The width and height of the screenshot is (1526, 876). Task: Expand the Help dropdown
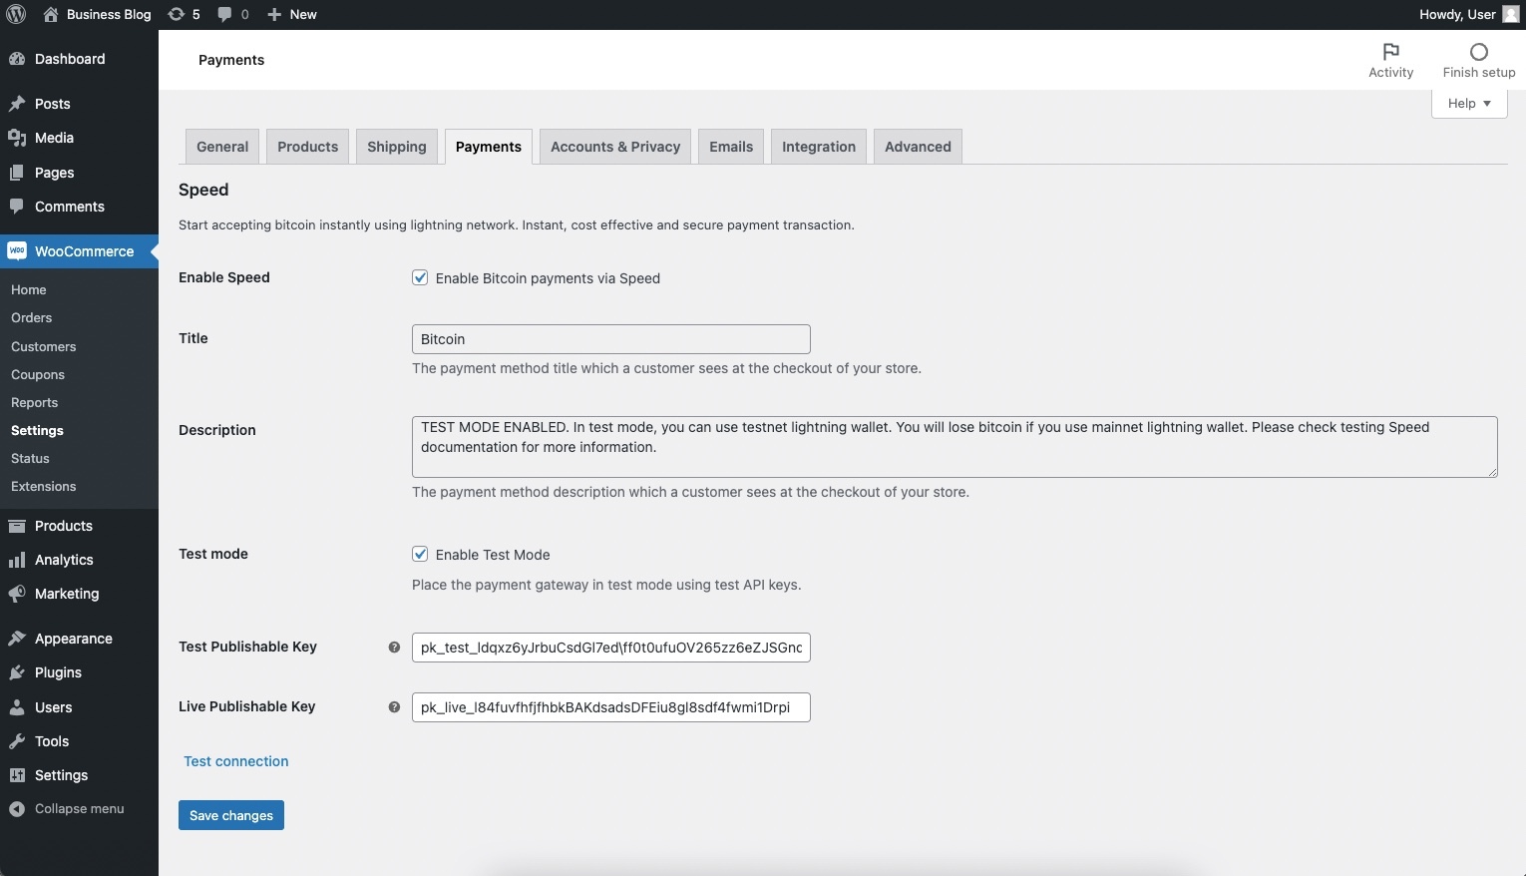pyautogui.click(x=1469, y=103)
